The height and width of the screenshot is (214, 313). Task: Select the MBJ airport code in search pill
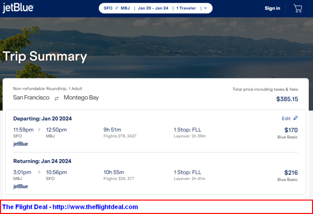[125, 8]
